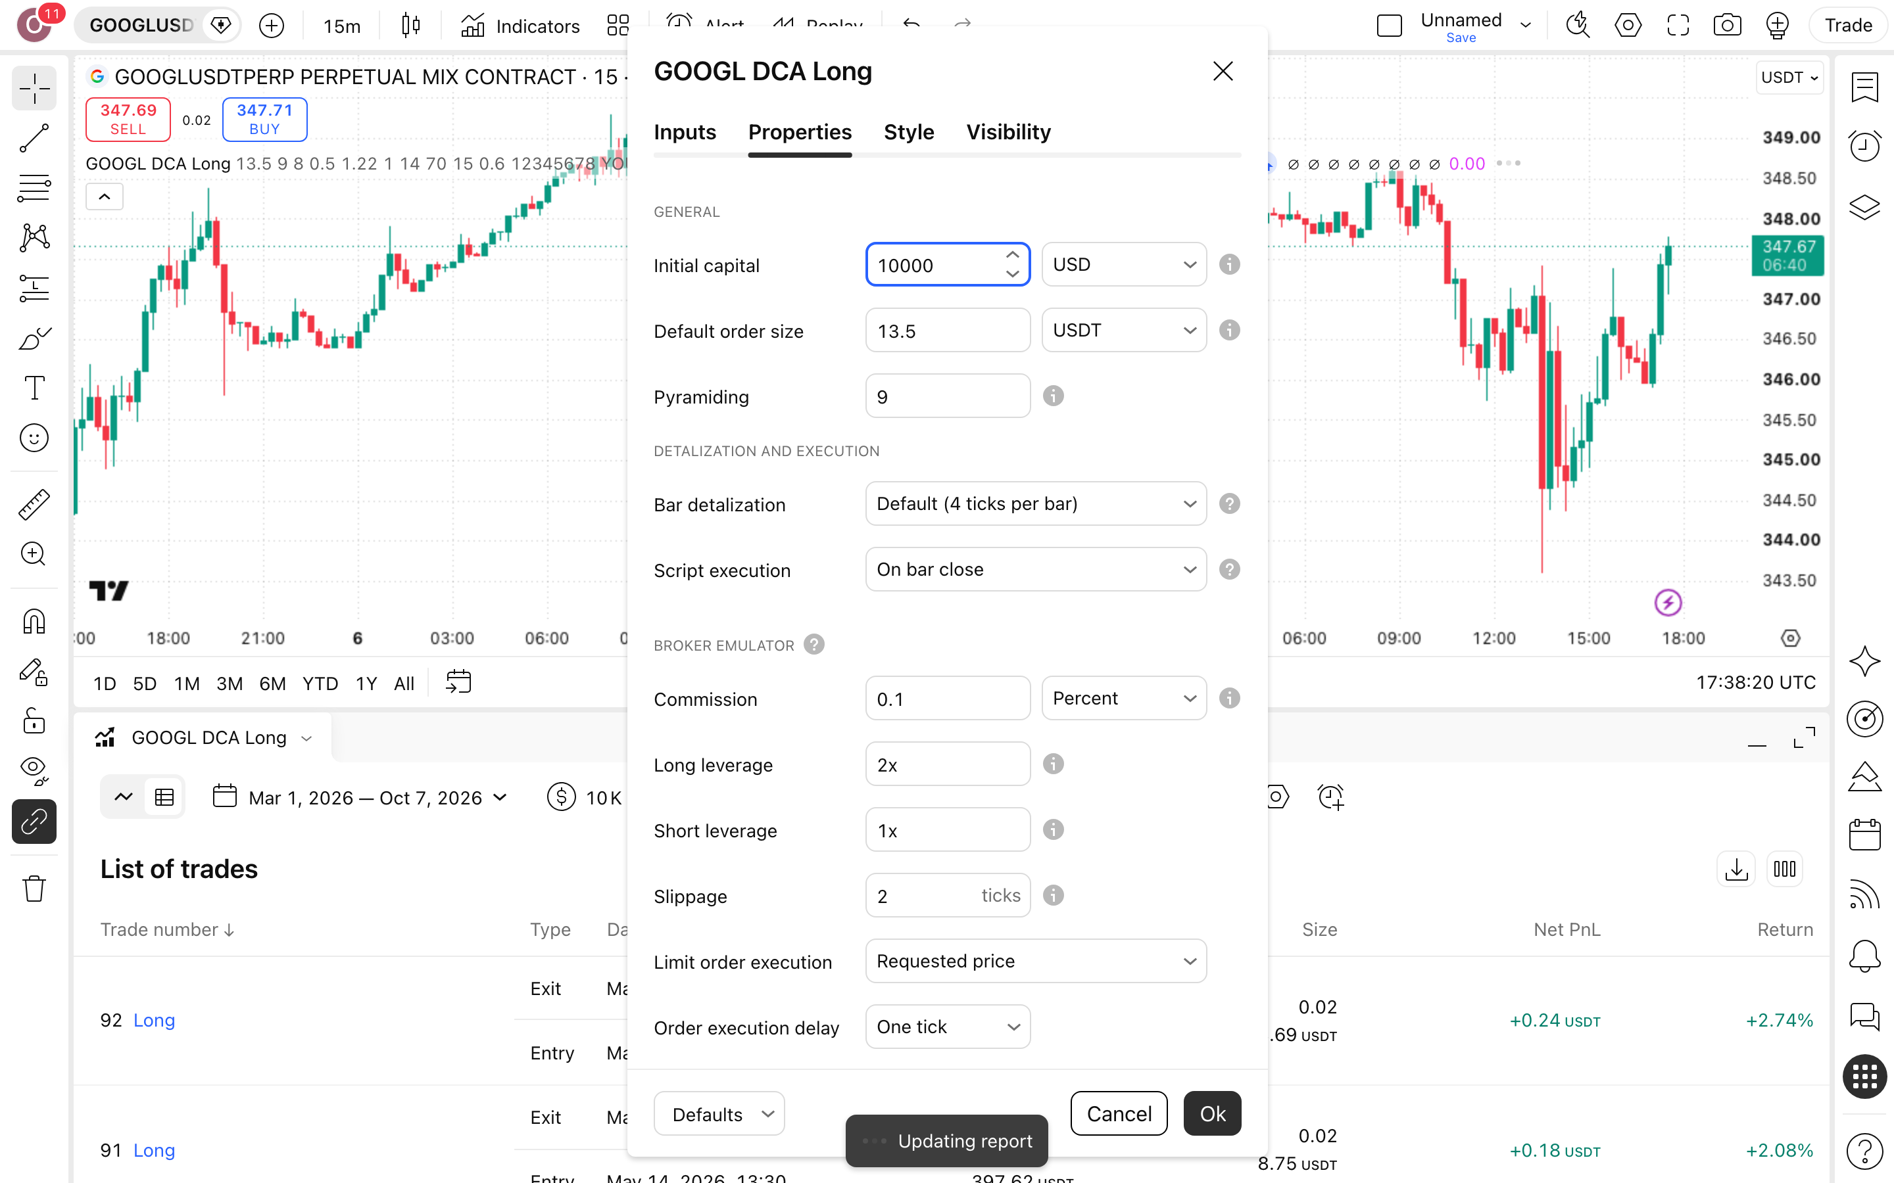
Task: Select the text annotation tool
Action: (34, 388)
